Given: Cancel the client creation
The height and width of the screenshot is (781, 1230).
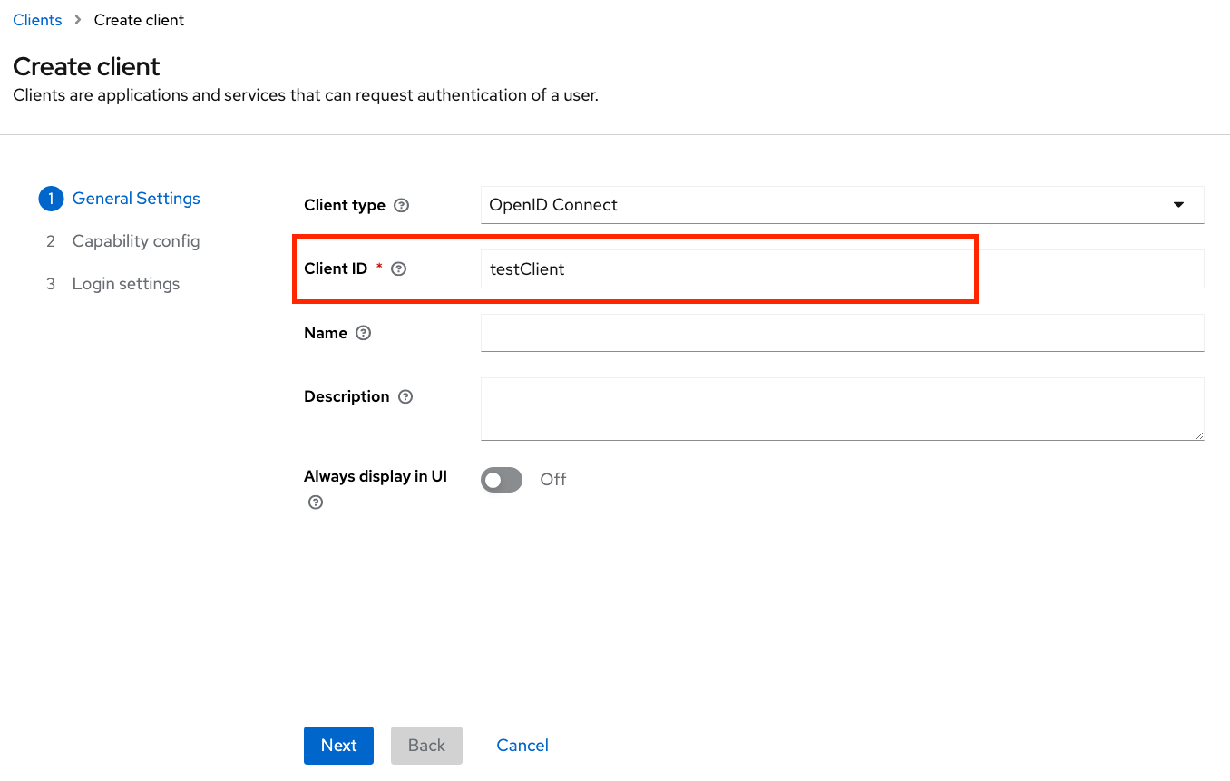Looking at the screenshot, I should (x=522, y=746).
